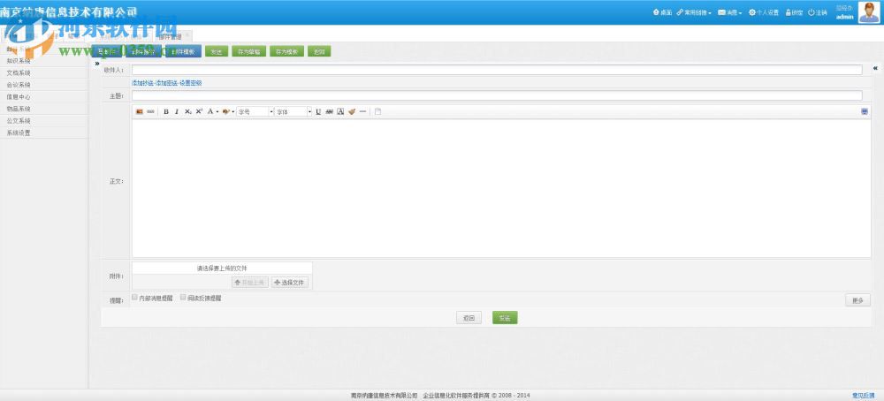The width and height of the screenshot is (884, 401).
Task: Click the 更多 button
Action: tap(857, 300)
